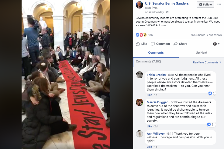Jump to the 5:18 timestamp in Tricia's comment
Screen dimensions: 224x149
pos(171,75)
